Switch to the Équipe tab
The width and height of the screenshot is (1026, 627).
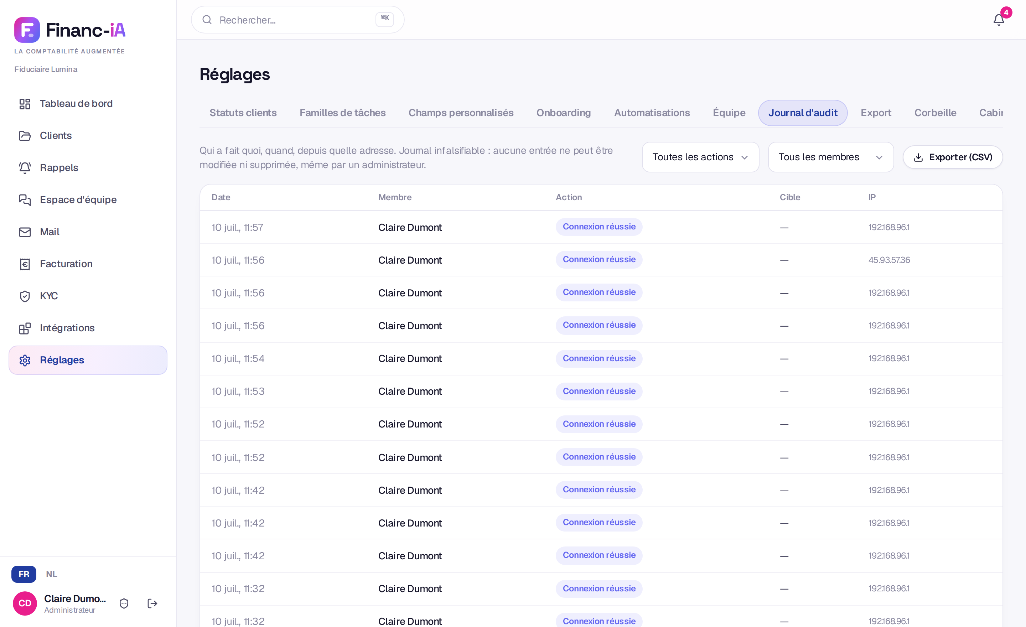coord(729,113)
